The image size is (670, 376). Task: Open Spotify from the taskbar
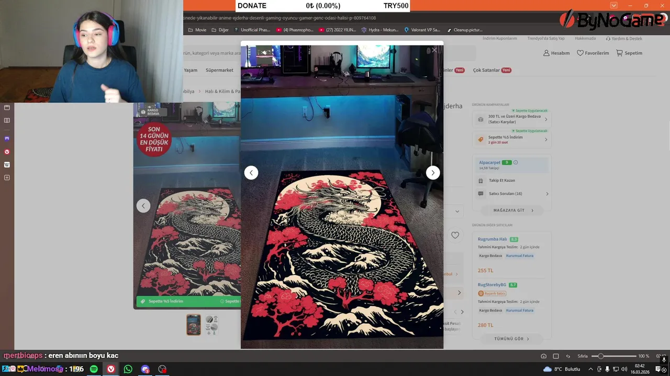[94, 369]
